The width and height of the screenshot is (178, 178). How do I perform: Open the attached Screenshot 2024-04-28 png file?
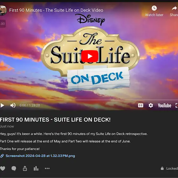pyautogui.click(x=40, y=156)
